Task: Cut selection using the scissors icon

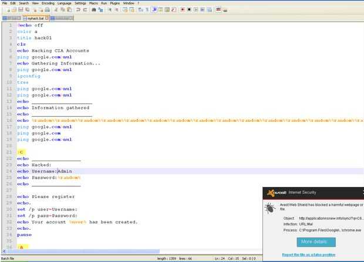Action: 56,10
